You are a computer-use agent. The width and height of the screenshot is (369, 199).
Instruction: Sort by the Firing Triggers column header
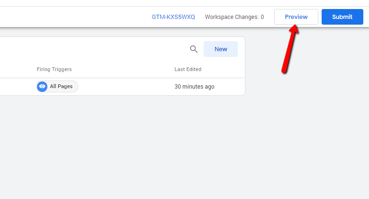click(54, 69)
